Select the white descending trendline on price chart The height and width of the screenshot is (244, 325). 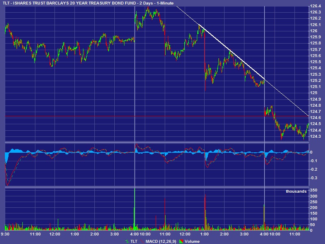click(x=242, y=61)
